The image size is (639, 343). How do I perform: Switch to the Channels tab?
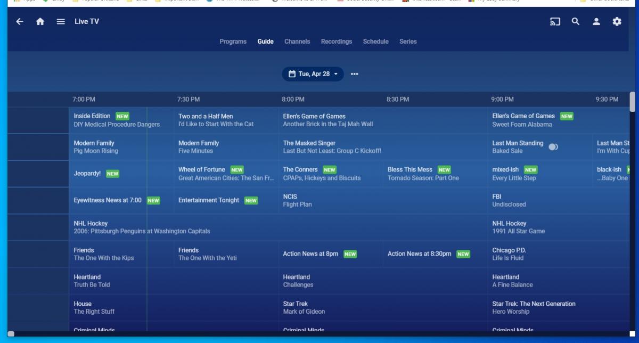(297, 42)
